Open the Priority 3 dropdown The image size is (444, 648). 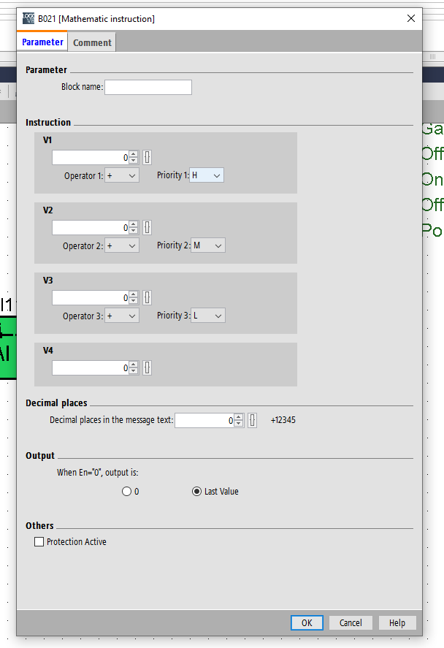tap(208, 316)
